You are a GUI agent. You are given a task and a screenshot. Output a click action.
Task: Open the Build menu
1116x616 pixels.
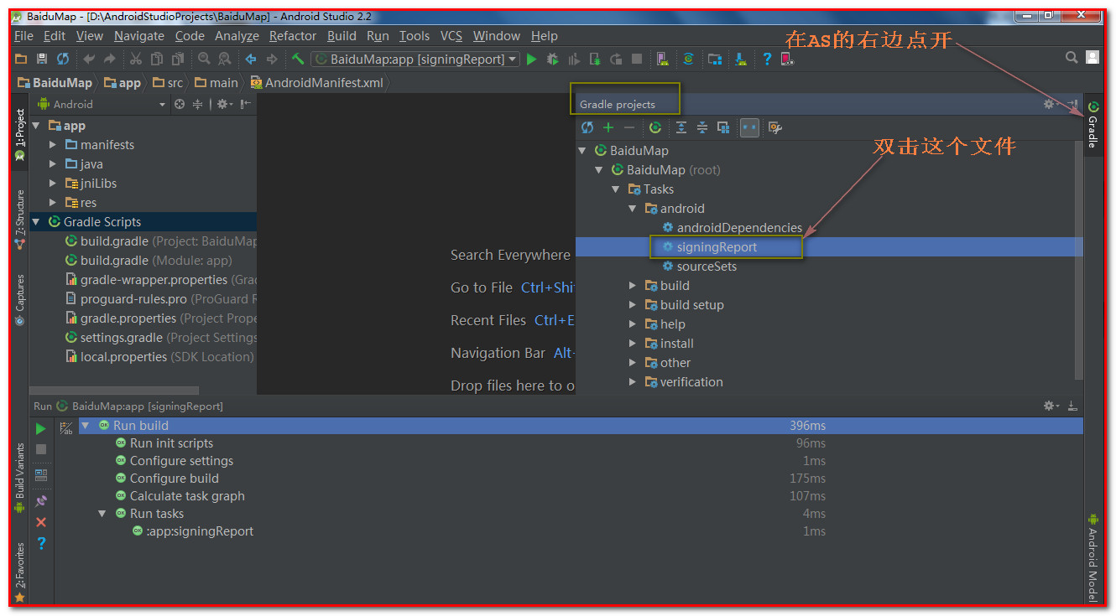(342, 36)
